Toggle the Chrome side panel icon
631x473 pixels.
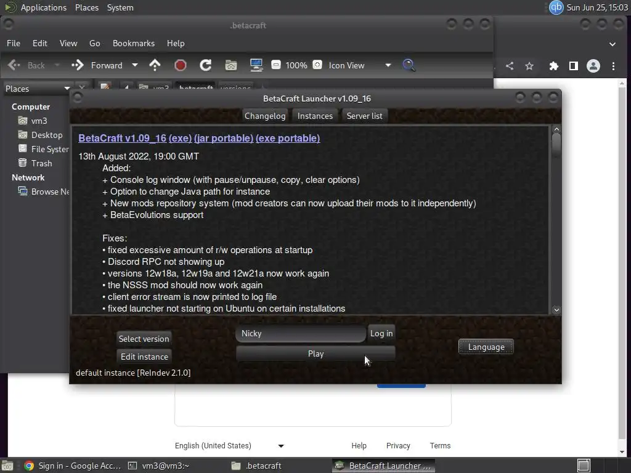point(574,66)
